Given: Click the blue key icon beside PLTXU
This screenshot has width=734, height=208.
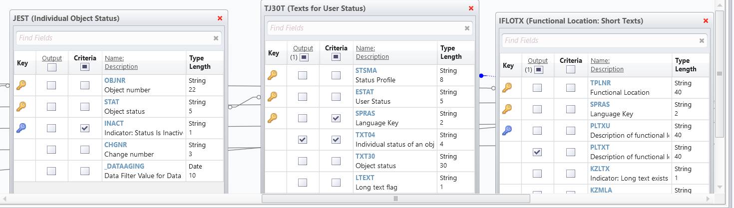Looking at the screenshot, I should pos(507,131).
